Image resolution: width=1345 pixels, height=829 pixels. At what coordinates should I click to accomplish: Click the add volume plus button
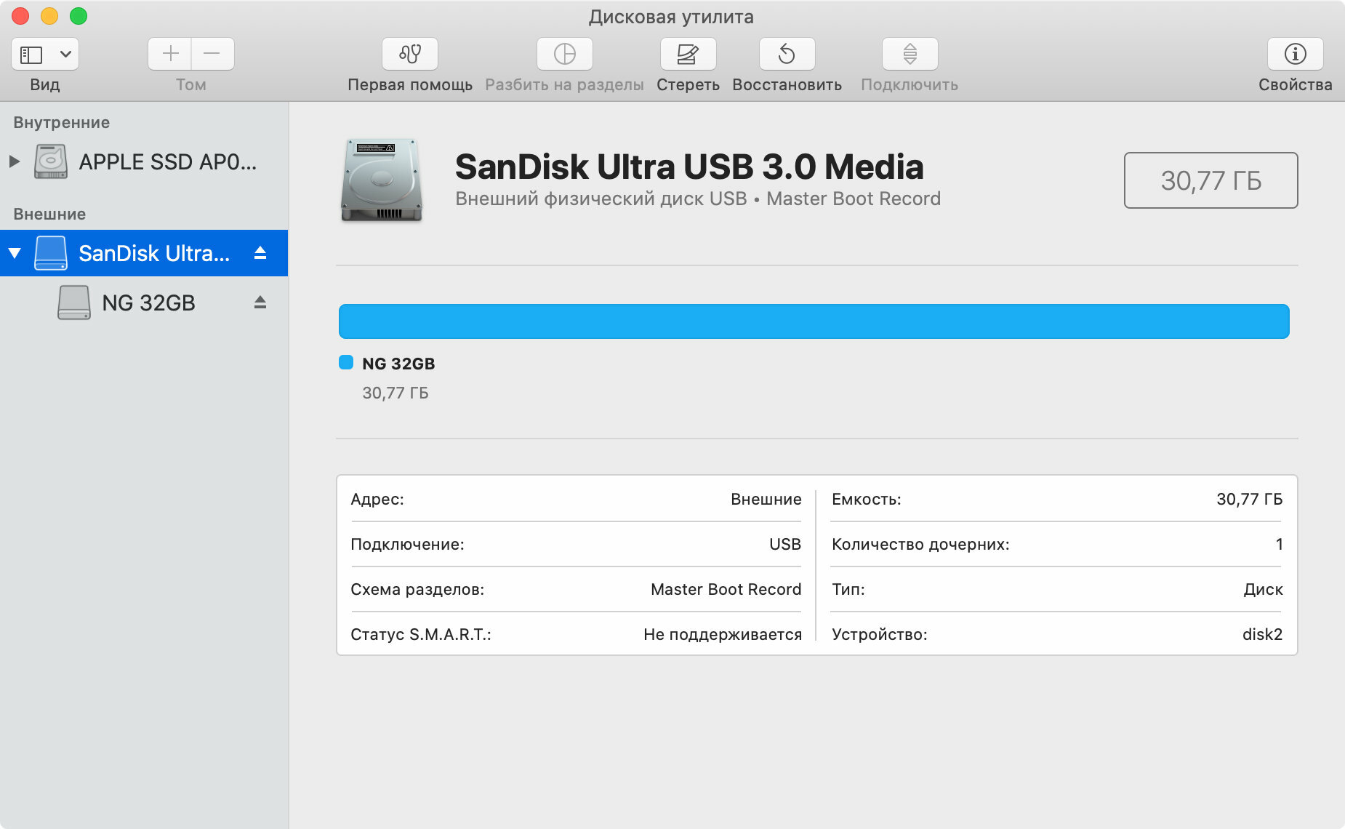pyautogui.click(x=170, y=54)
